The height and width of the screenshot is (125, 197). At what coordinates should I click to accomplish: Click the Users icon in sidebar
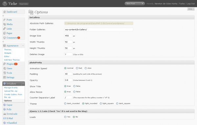pyautogui.click(x=5, y=68)
